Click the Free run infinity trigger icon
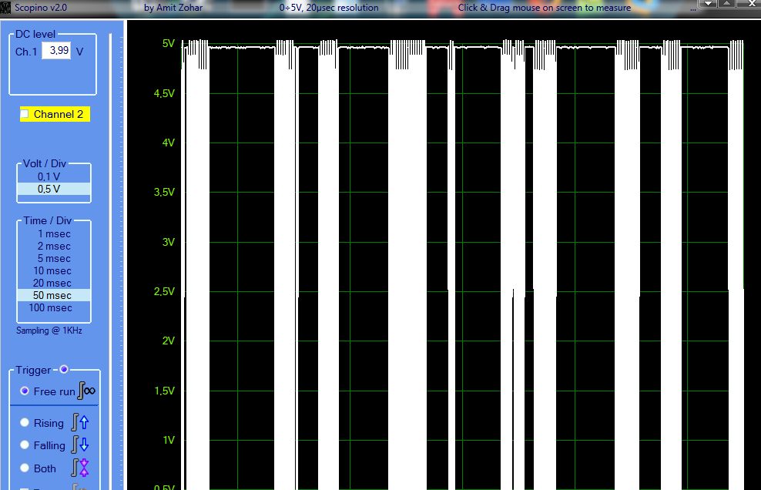The width and height of the screenshot is (761, 490). tap(86, 391)
